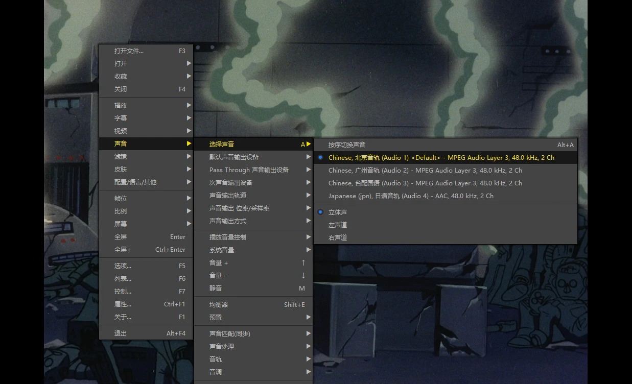Open 声音输出轨道 submenu

(x=253, y=195)
